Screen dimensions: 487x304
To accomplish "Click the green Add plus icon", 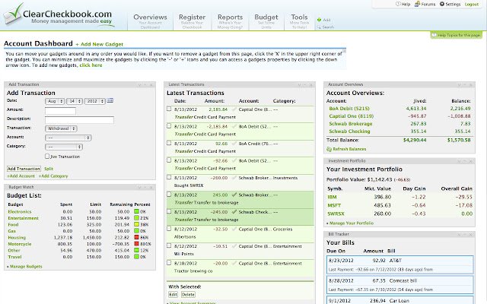I will 319,20.
